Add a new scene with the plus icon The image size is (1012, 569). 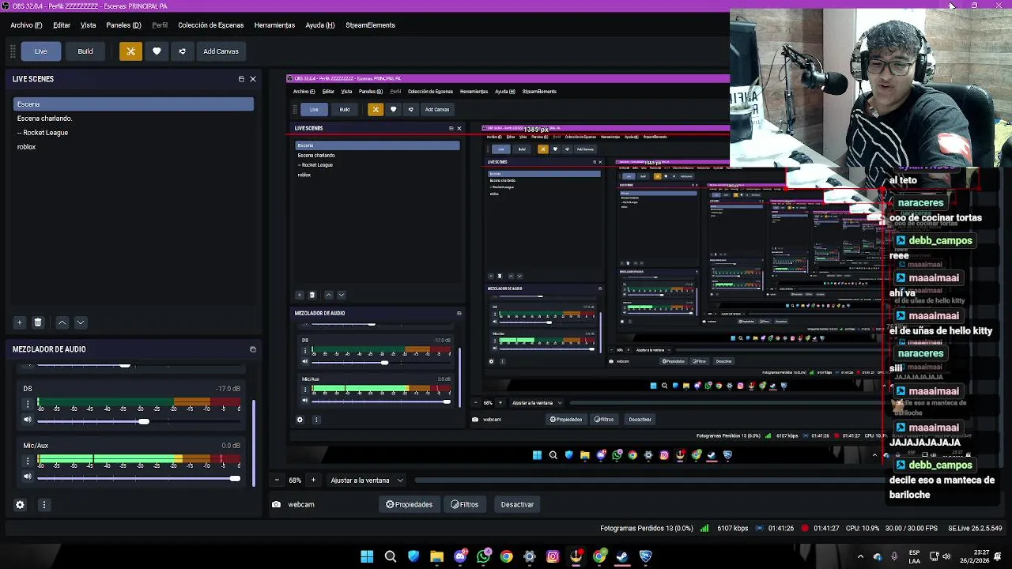click(x=20, y=322)
